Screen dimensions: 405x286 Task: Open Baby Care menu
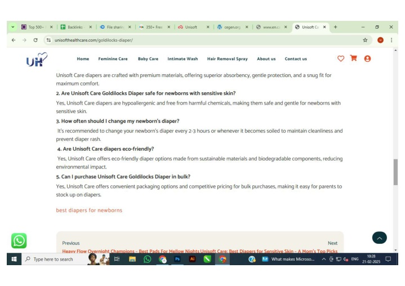(x=148, y=59)
